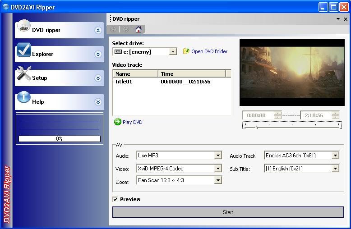Image resolution: width=351 pixels, height=229 pixels.
Task: Increase the start time with up spinner
Action: point(277,114)
